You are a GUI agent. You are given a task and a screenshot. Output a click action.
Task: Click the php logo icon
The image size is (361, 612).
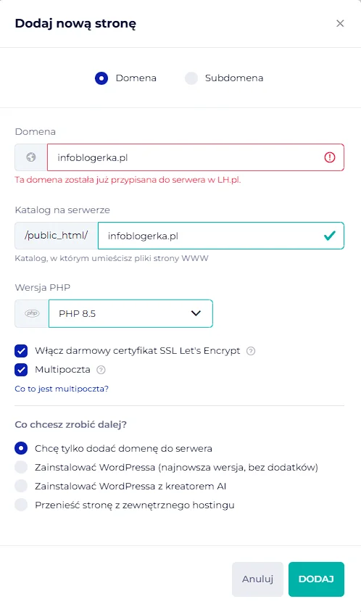(32, 313)
